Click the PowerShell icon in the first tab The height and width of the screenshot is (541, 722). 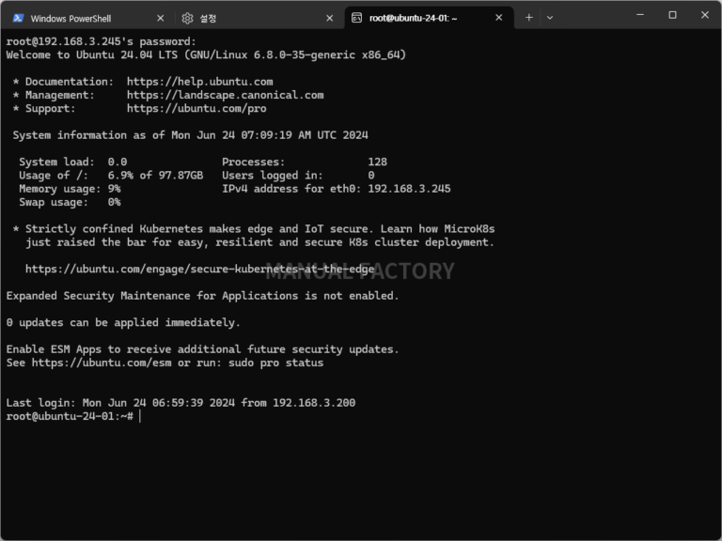17,18
